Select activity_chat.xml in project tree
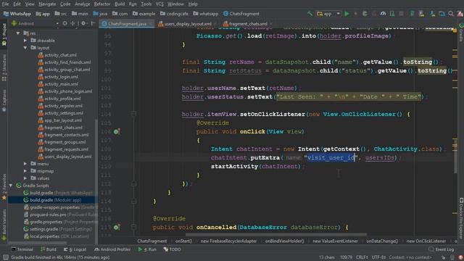464x261 pixels. point(60,55)
